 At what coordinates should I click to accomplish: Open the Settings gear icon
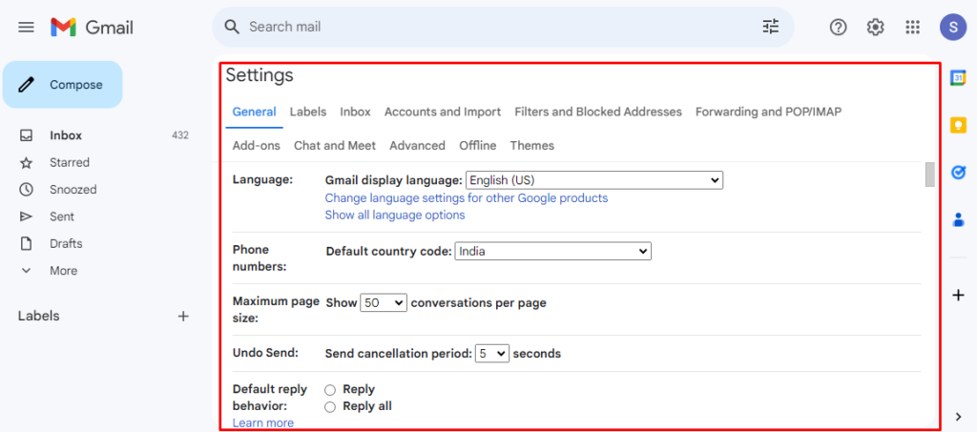pyautogui.click(x=876, y=27)
